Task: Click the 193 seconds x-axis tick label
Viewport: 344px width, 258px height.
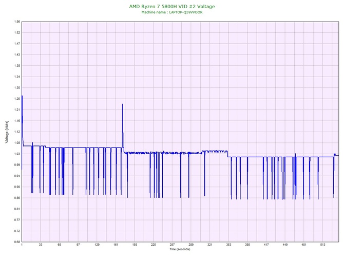Action: [135, 245]
